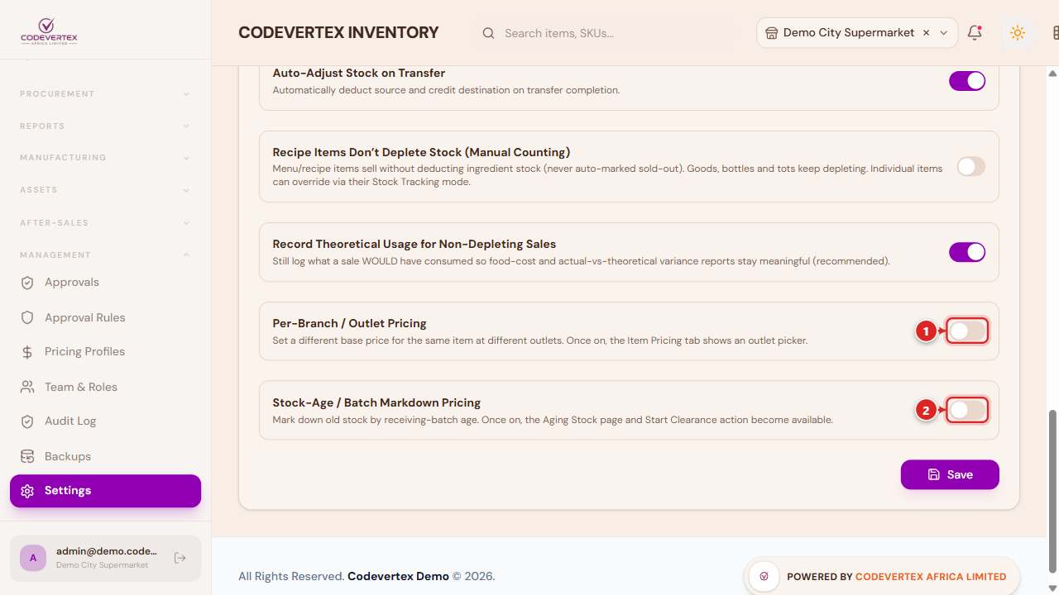Screen dimensions: 1059x595
Task: Toggle the sun theme icon
Action: pos(1018,33)
